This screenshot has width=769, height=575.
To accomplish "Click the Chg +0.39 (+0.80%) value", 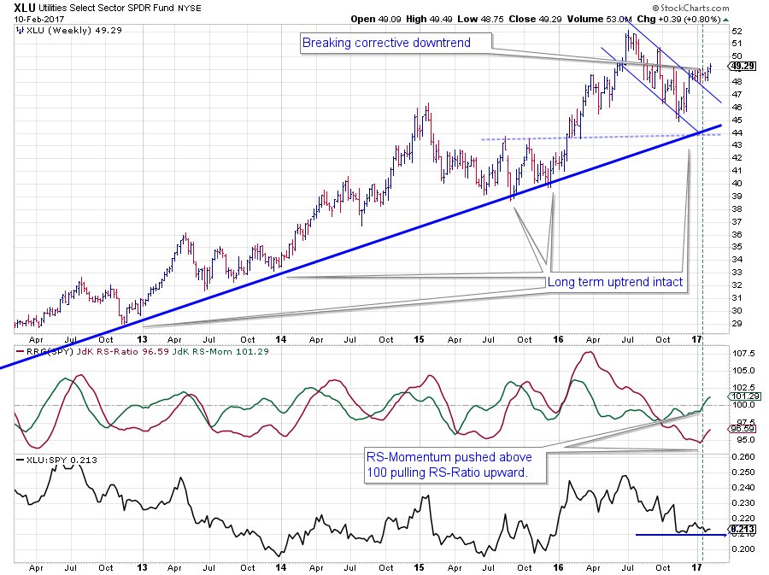I will coord(678,19).
